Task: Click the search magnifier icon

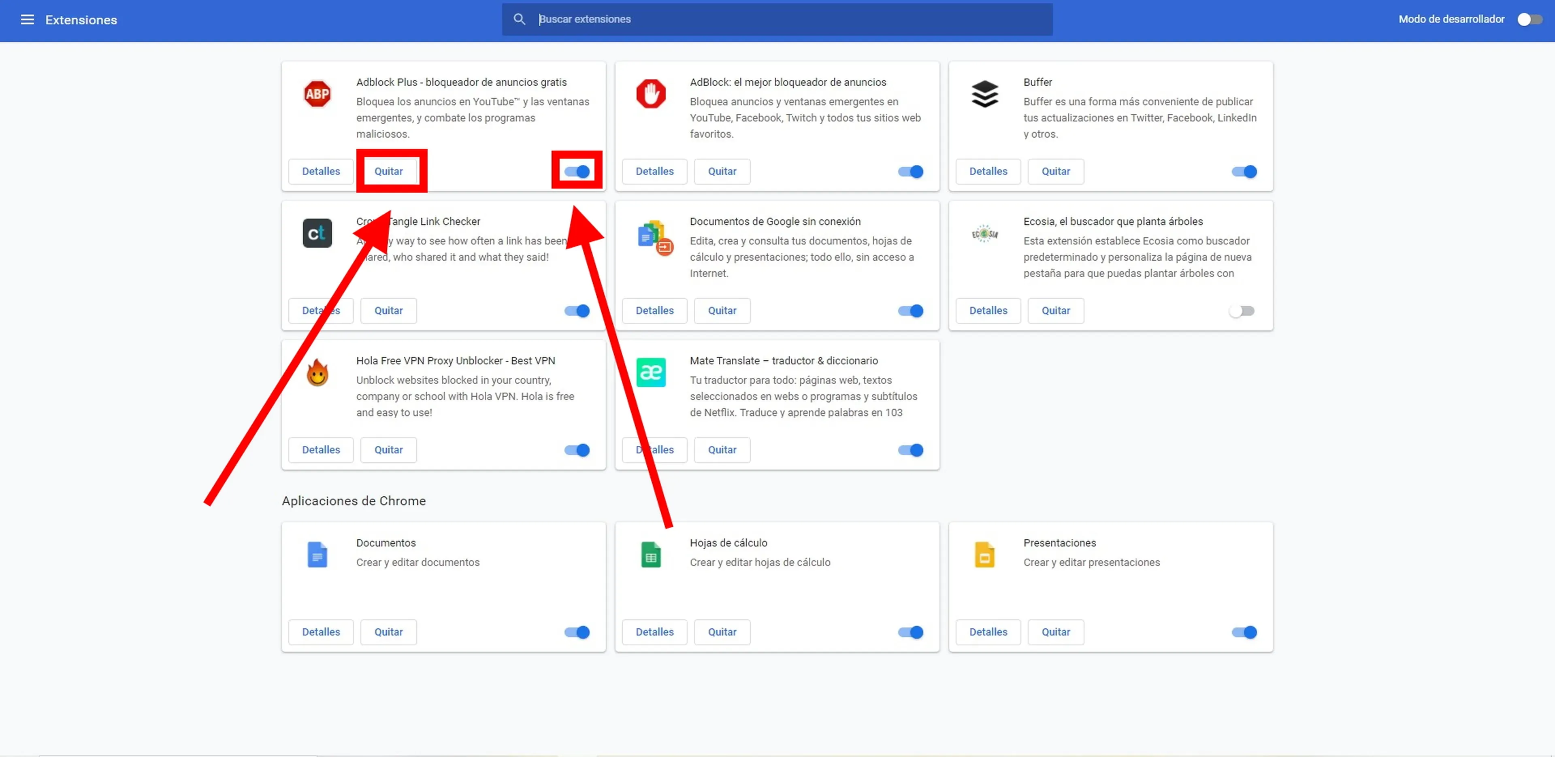Action: 519,19
